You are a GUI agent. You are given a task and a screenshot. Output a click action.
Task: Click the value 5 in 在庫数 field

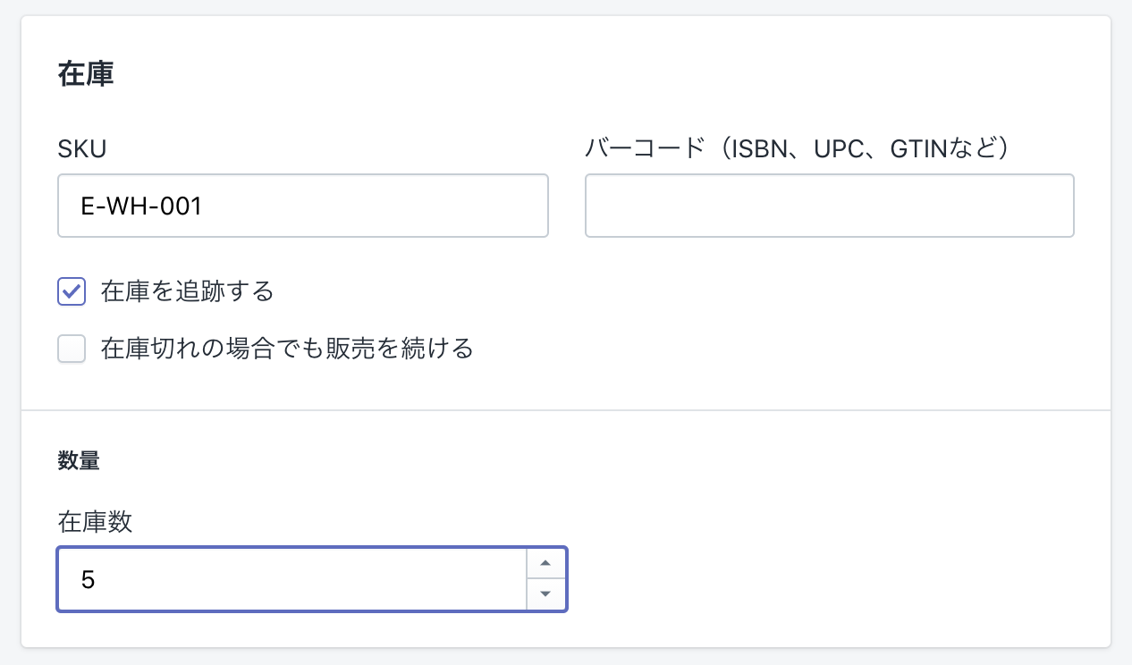pyautogui.click(x=88, y=580)
